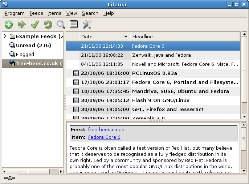Select Fedora Core 6, Portland and Filesystem headline
This screenshot has height=184, width=249.
click(x=185, y=82)
